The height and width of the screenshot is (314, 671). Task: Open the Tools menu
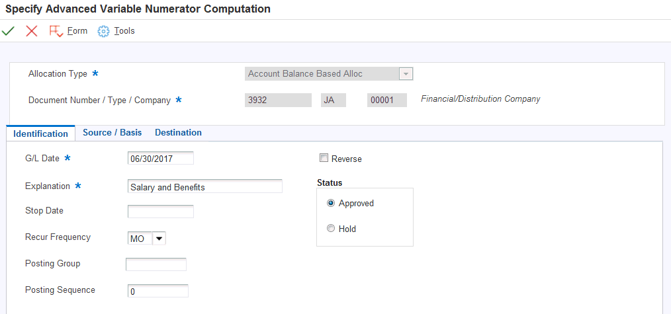[124, 31]
